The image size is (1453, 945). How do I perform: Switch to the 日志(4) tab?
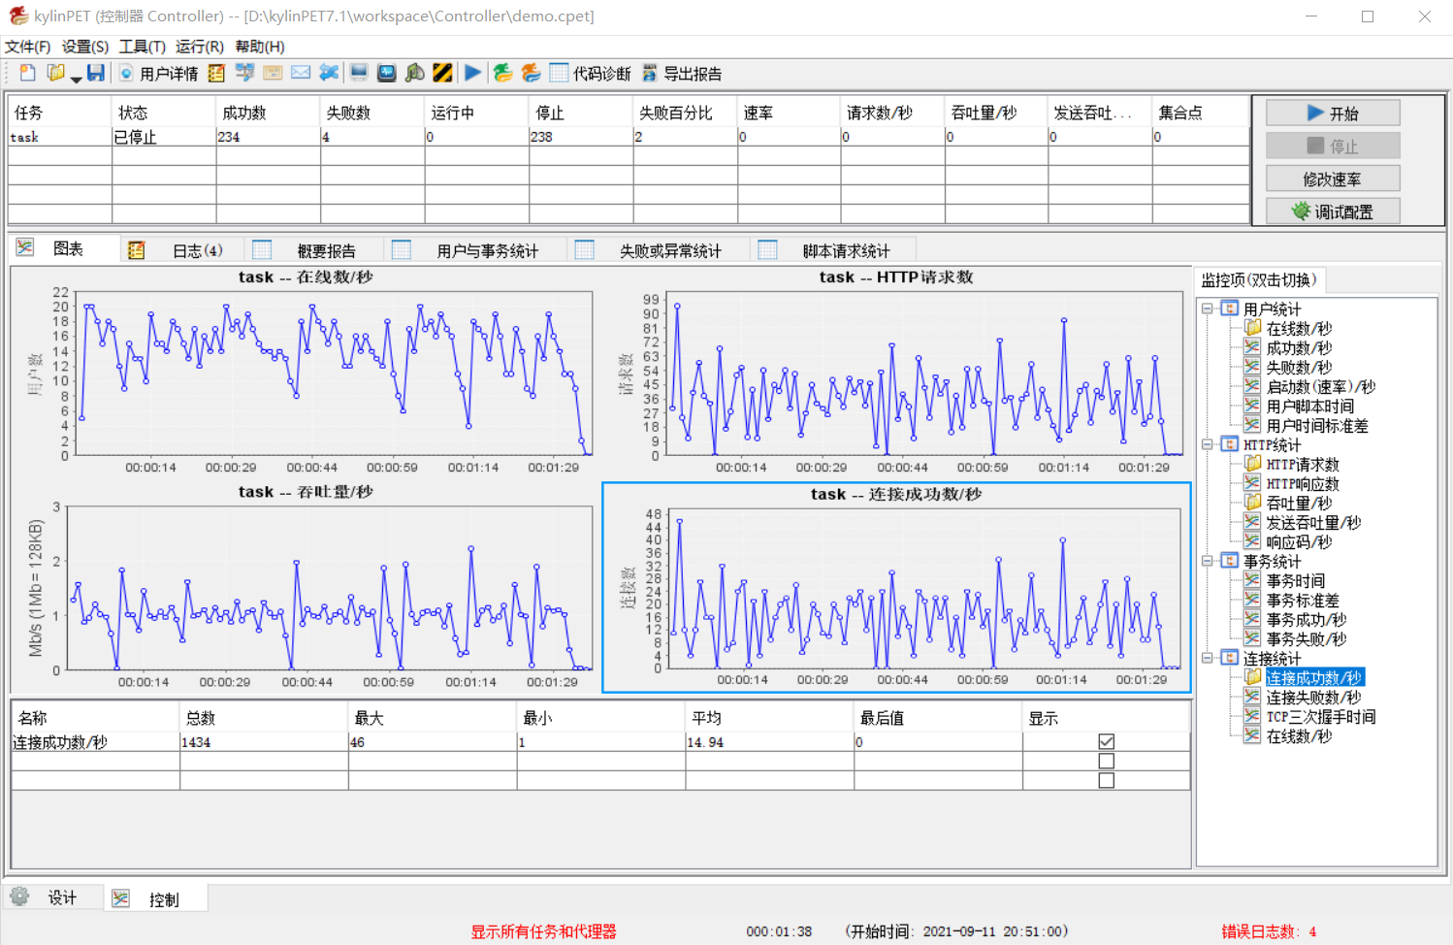(x=182, y=250)
